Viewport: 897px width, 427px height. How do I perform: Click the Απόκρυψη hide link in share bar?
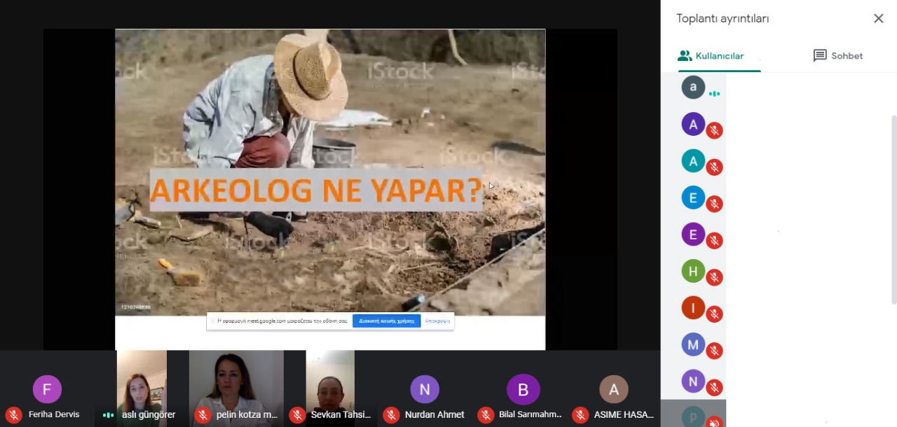pyautogui.click(x=437, y=321)
